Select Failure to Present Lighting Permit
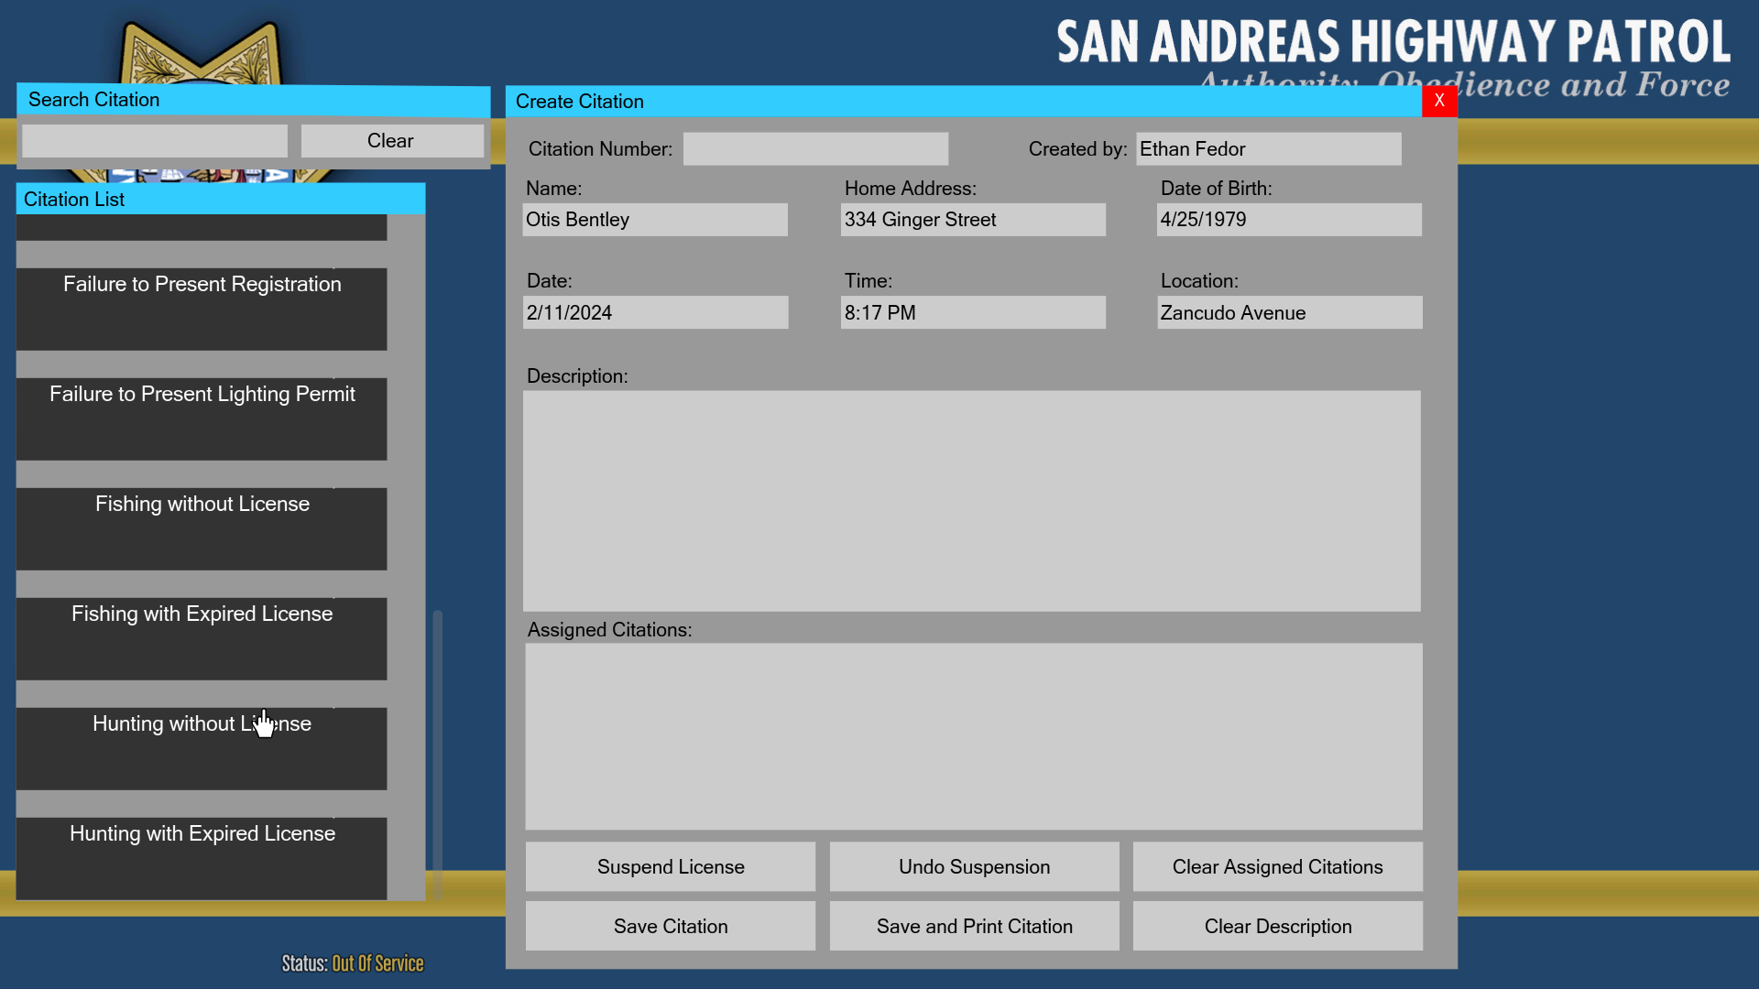1759x989 pixels. [202, 418]
